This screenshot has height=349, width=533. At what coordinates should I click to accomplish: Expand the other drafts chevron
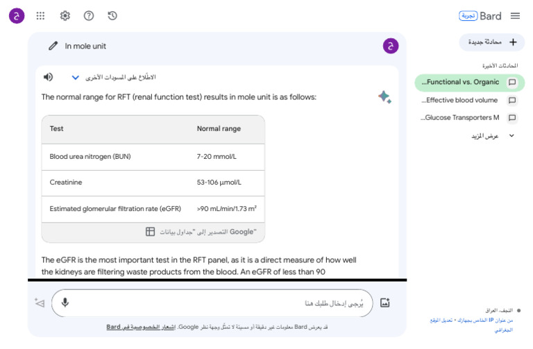coord(76,78)
